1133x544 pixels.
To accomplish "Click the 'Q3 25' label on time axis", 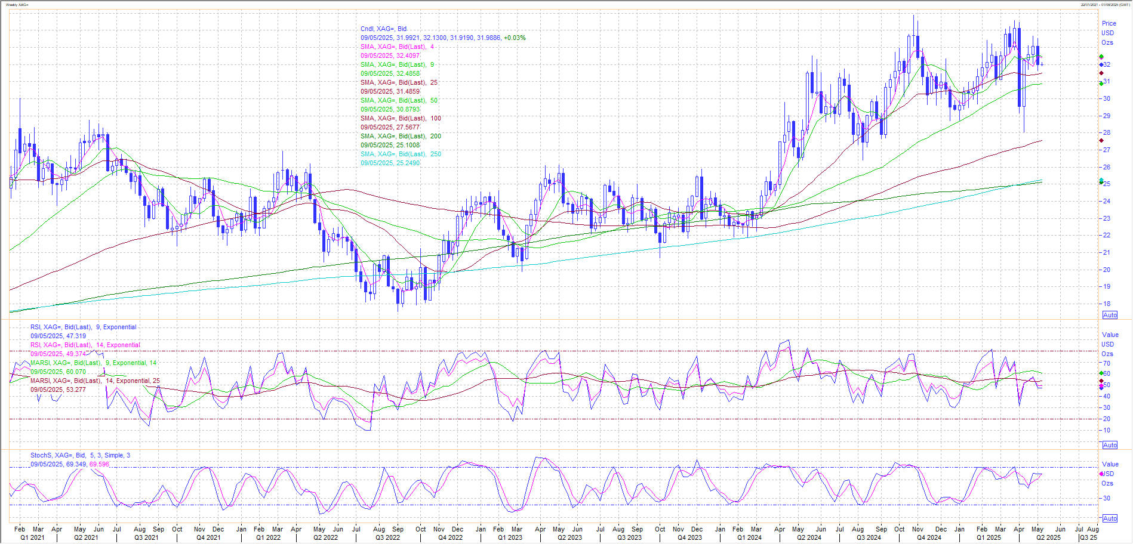I will click(1088, 537).
